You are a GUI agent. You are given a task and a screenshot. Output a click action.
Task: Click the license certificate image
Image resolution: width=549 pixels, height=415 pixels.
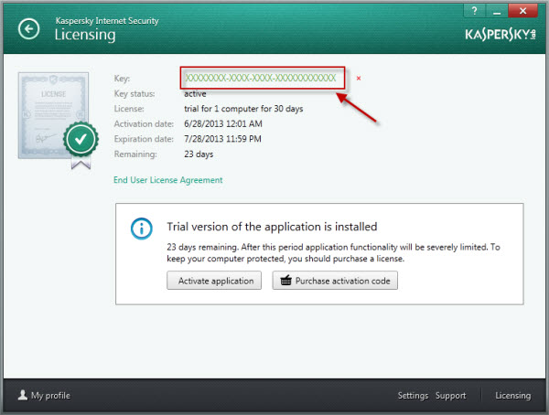(x=53, y=115)
